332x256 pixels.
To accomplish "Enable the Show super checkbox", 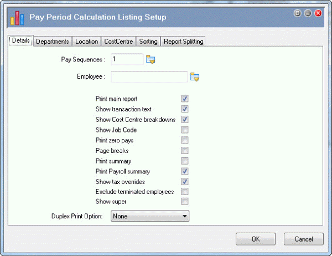I will [x=185, y=201].
